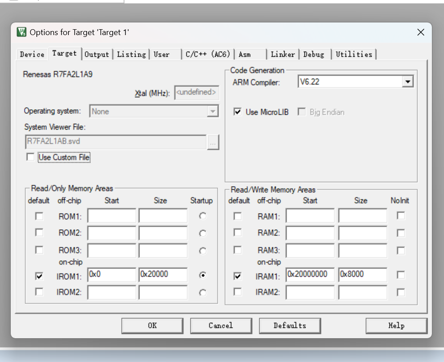Uncheck the IRAM1 default checkbox
444x362 pixels.
click(238, 276)
